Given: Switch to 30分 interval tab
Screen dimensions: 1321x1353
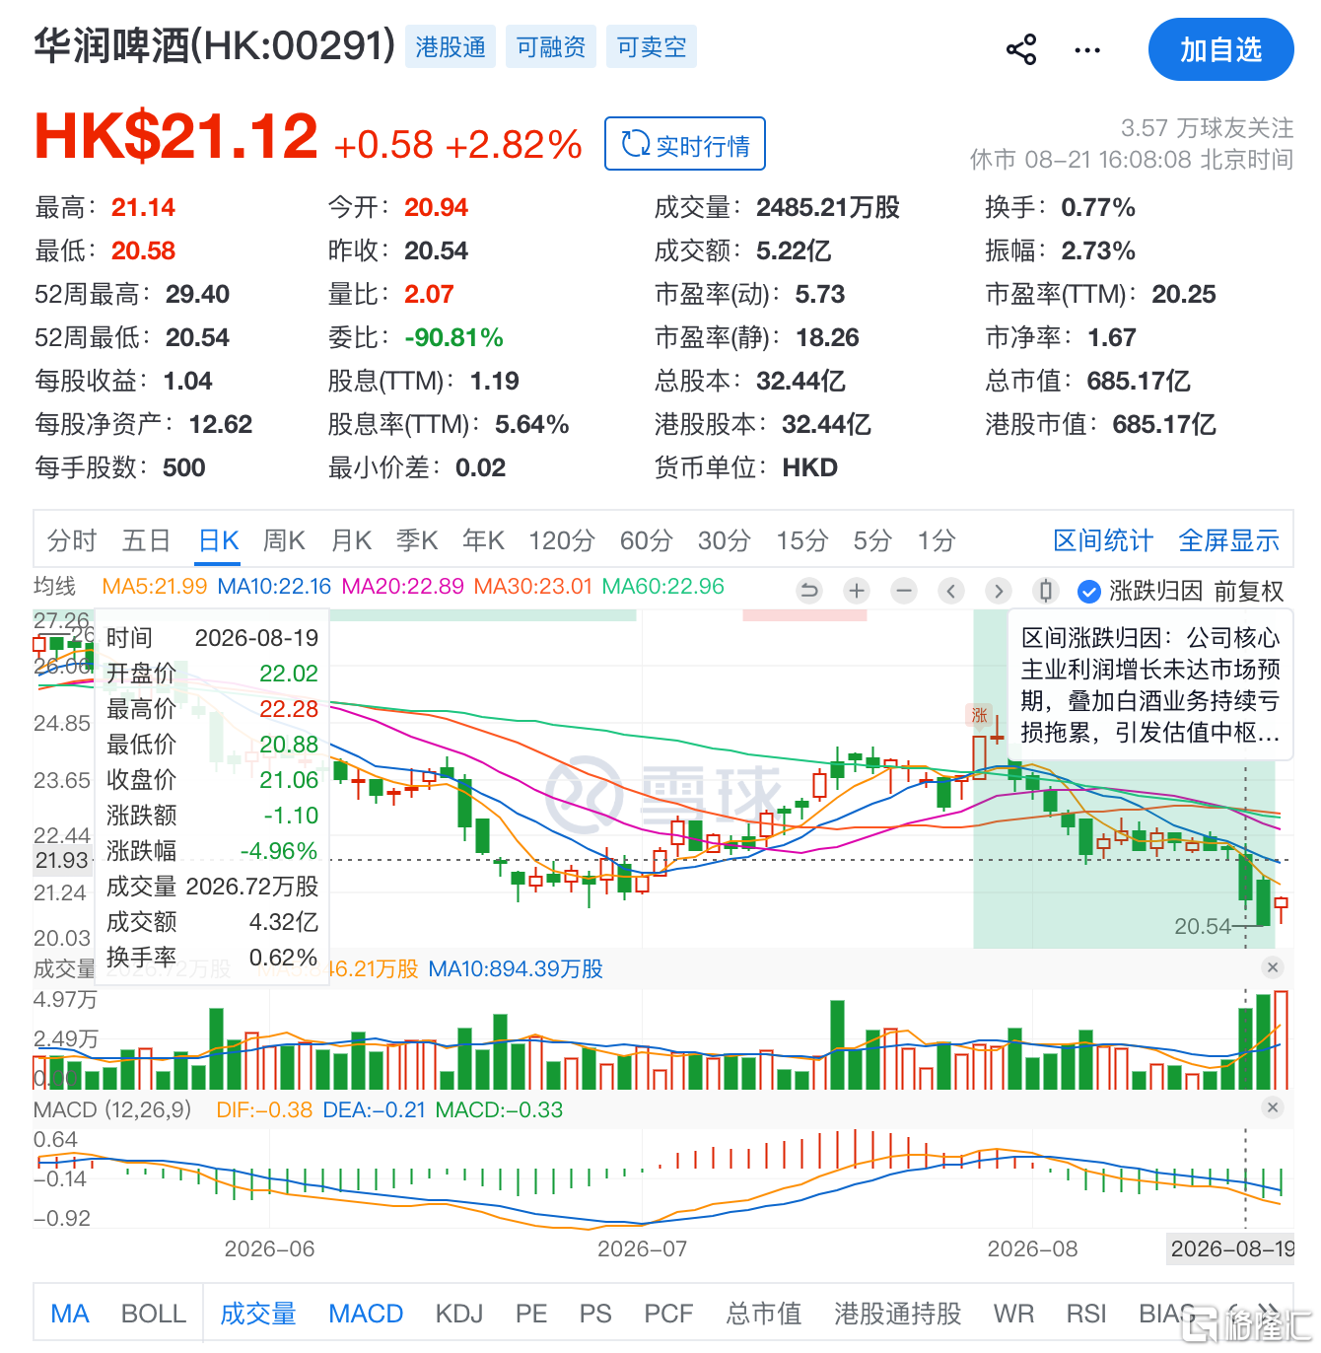Looking at the screenshot, I should tap(724, 540).
